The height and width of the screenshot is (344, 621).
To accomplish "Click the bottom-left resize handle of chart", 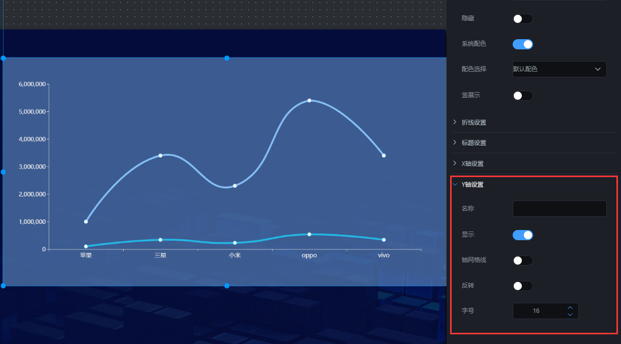I will 3,285.
